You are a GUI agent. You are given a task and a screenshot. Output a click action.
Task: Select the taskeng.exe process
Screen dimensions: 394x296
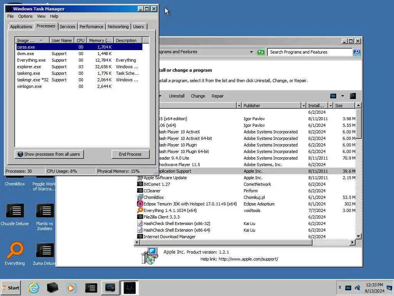coord(79,73)
